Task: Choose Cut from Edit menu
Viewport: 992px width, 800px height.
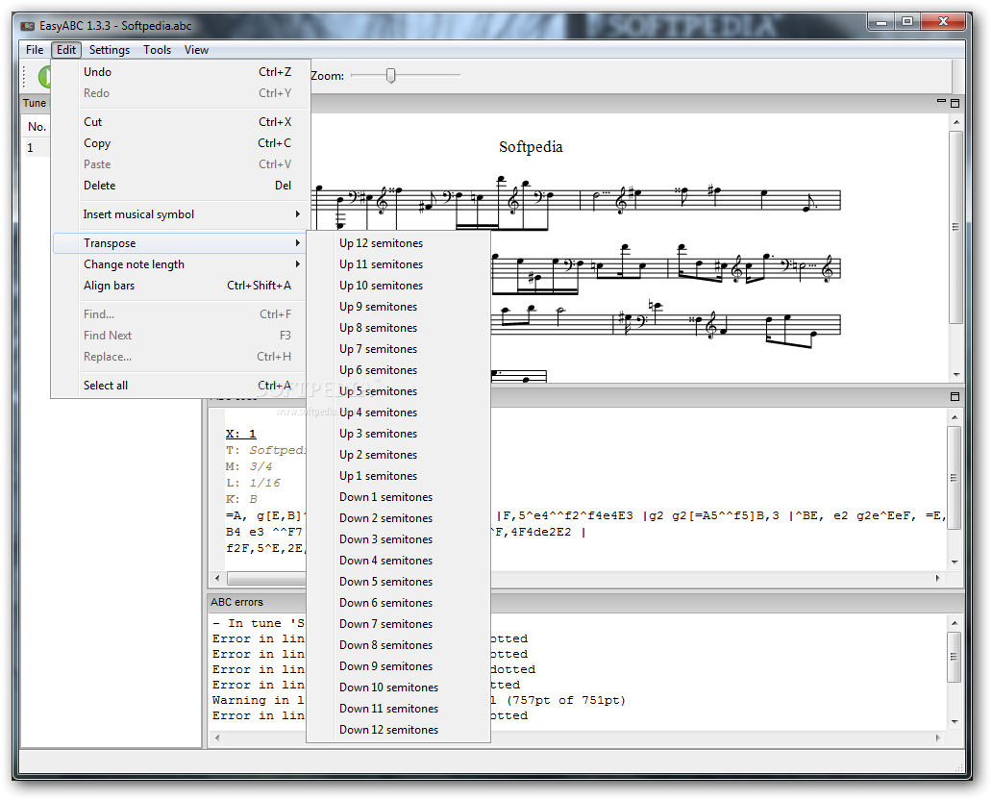Action: (x=181, y=122)
